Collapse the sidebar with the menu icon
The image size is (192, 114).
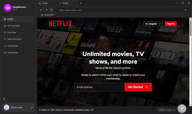click(4, 99)
